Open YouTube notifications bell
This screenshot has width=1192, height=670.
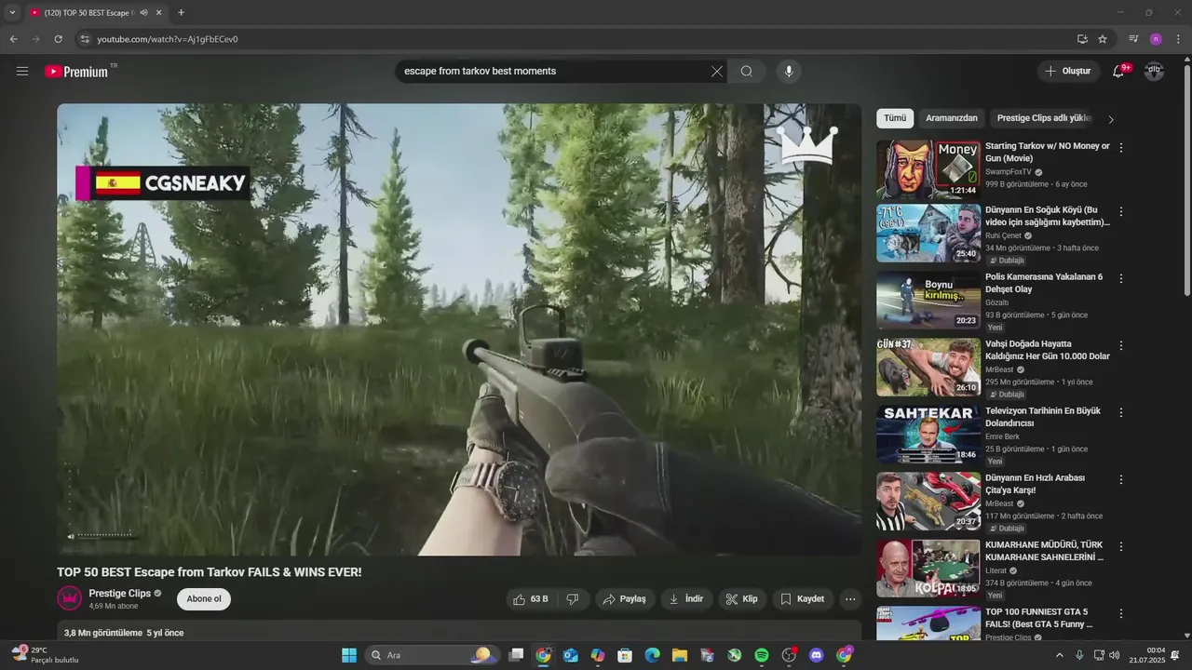click(1118, 72)
